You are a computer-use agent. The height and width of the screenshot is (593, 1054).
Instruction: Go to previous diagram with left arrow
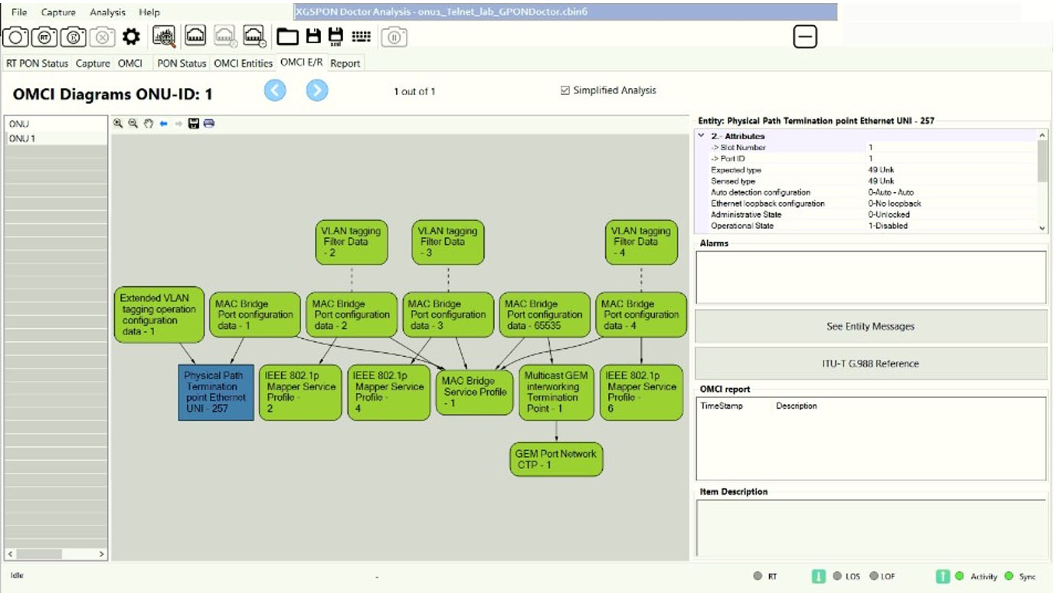coord(275,90)
